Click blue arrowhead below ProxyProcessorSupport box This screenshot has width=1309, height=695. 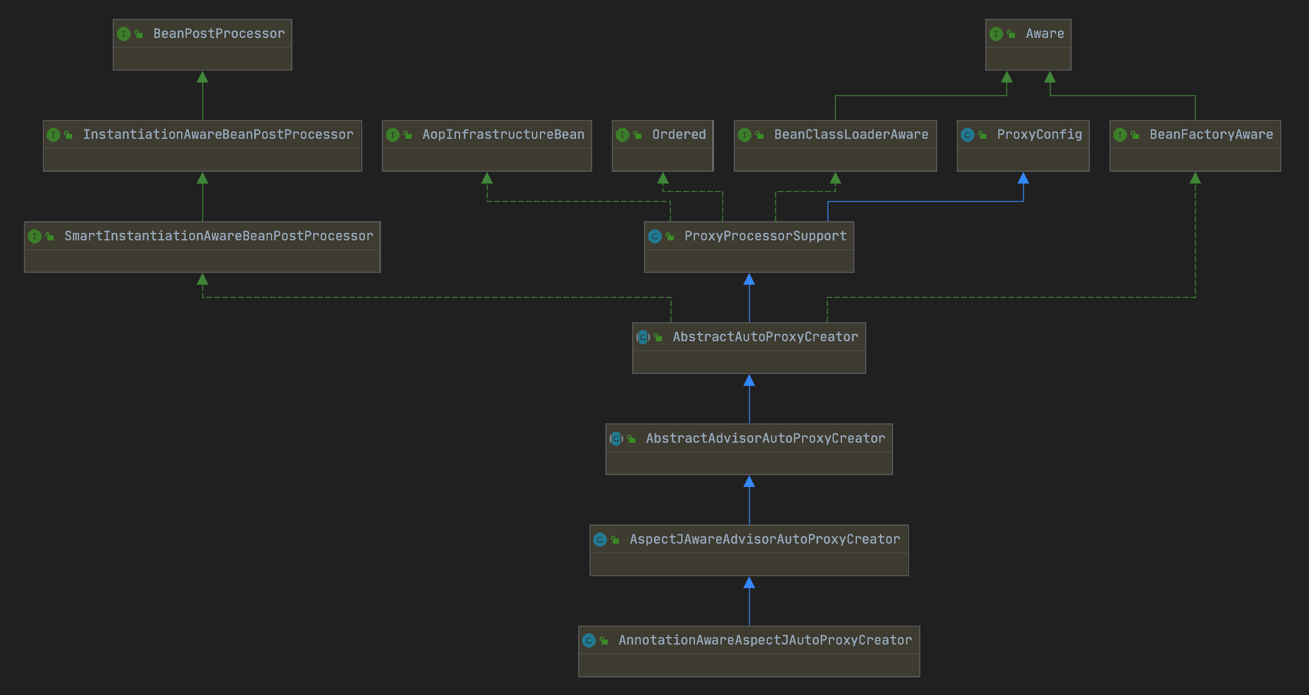click(749, 280)
